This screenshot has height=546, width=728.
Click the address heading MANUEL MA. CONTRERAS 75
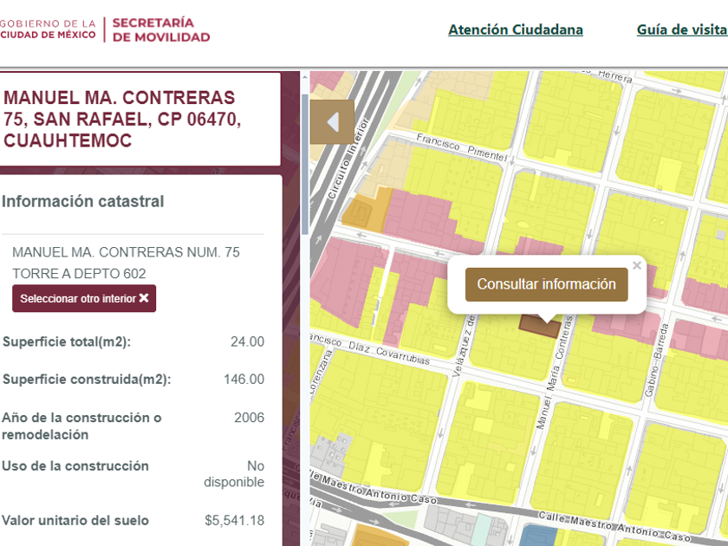pyautogui.click(x=121, y=119)
